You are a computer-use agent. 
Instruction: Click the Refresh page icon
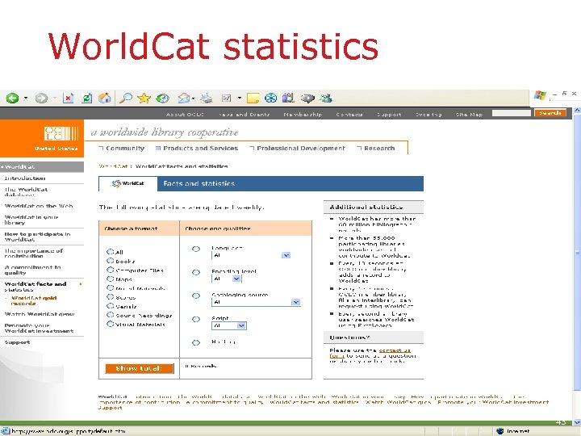click(86, 99)
